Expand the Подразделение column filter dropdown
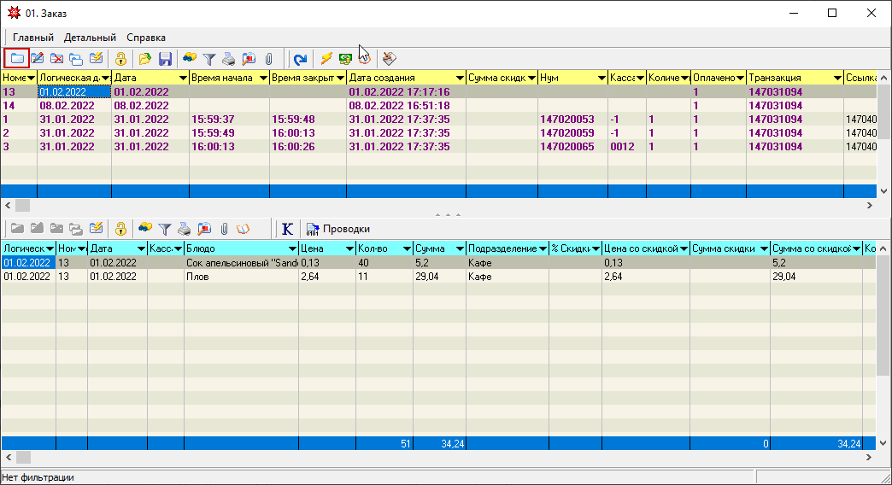Viewport: 892px width, 485px height. tap(543, 248)
